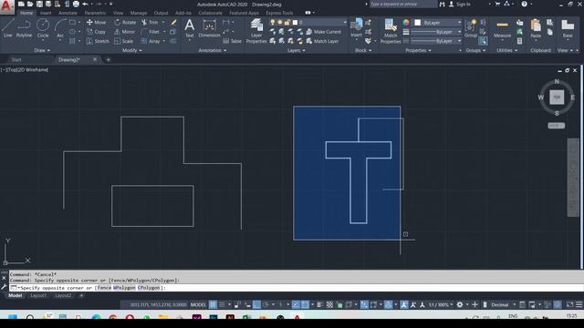Image resolution: width=584 pixels, height=328 pixels.
Task: Click the Sign In button
Action: [461, 4]
